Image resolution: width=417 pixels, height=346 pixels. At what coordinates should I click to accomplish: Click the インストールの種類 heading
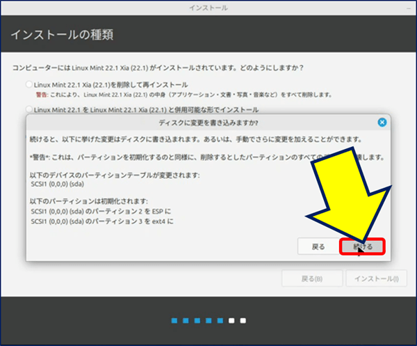tap(62, 35)
